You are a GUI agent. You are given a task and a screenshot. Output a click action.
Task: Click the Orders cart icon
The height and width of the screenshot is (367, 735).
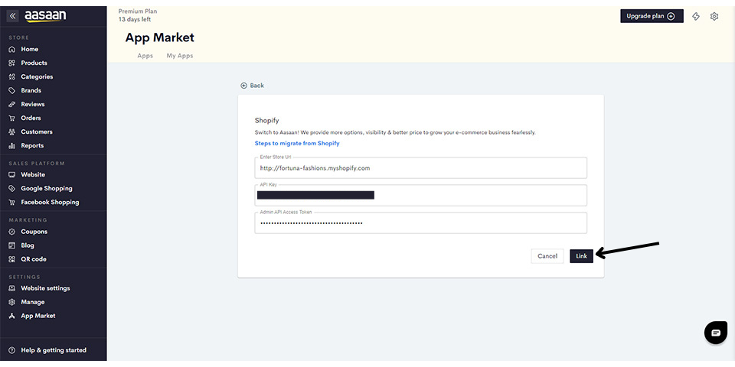[x=12, y=118]
